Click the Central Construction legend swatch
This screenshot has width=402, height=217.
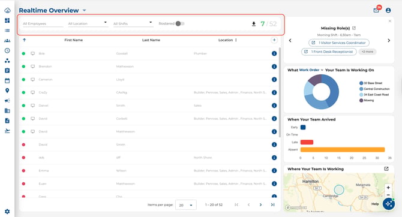(361, 89)
